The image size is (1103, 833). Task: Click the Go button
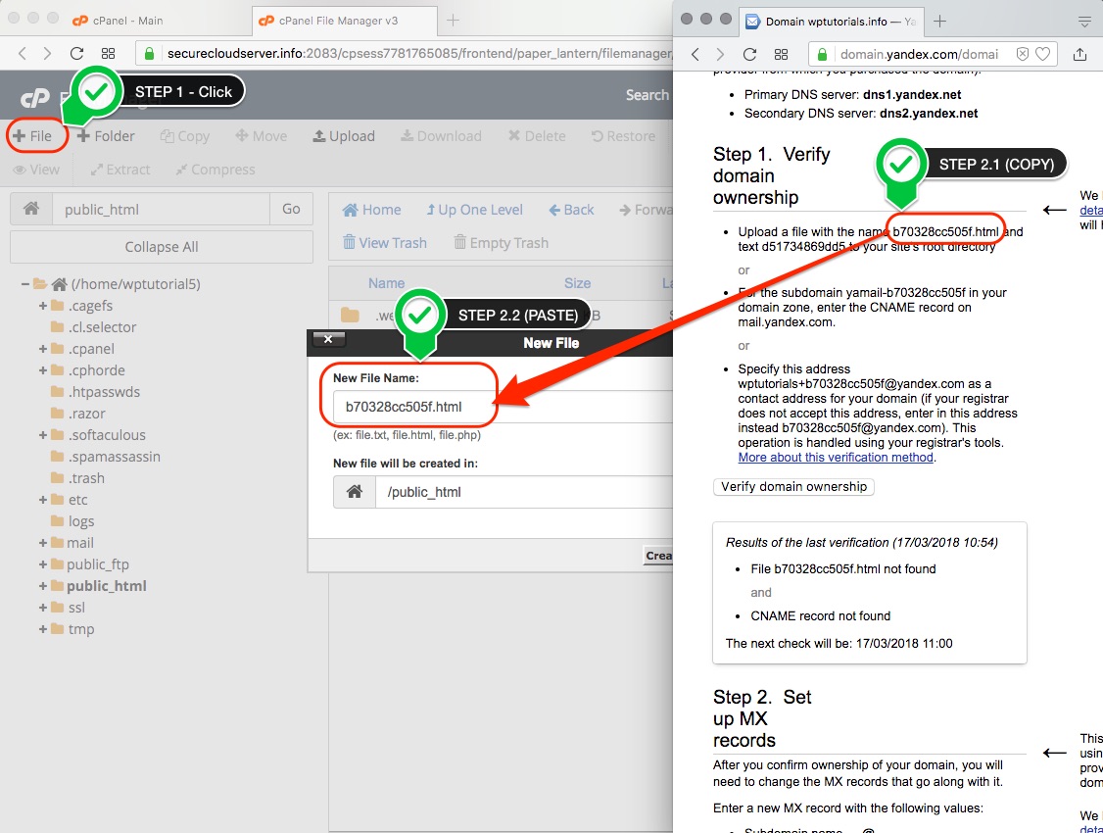pos(291,209)
